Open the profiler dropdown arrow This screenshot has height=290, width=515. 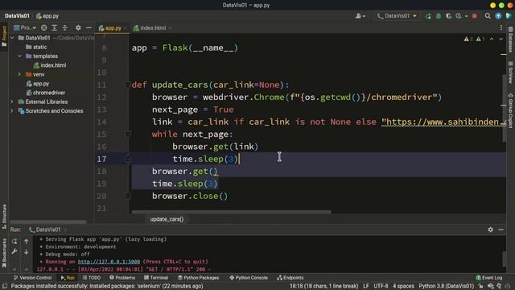[467, 16]
